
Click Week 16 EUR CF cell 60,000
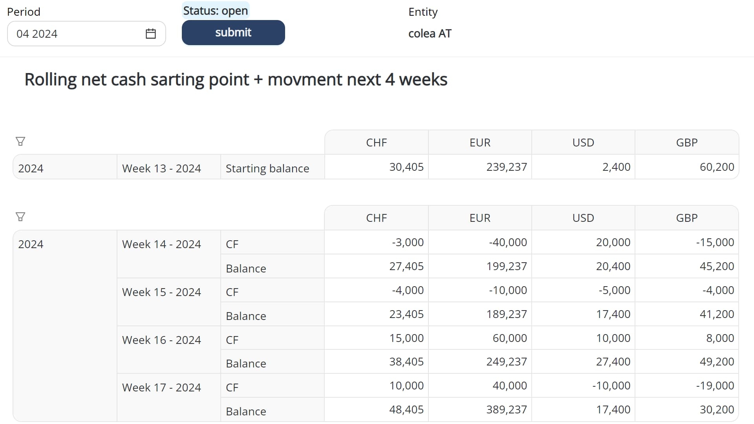509,338
